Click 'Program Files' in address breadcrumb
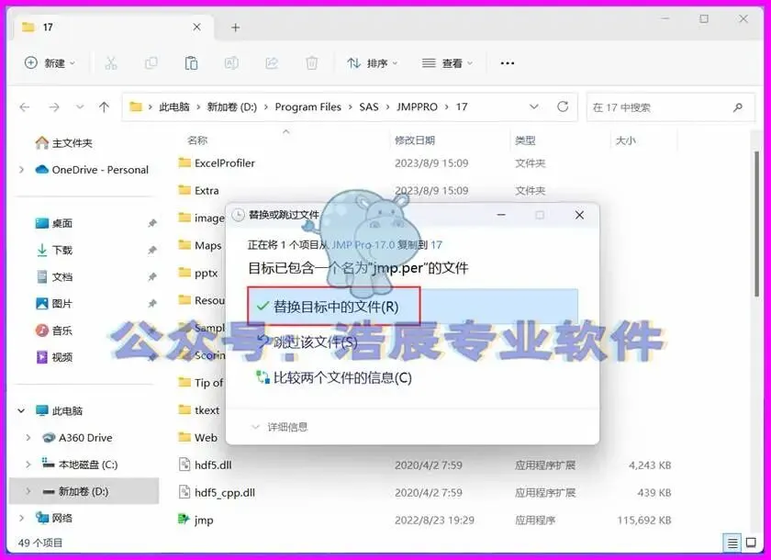The width and height of the screenshot is (771, 560). (x=307, y=106)
